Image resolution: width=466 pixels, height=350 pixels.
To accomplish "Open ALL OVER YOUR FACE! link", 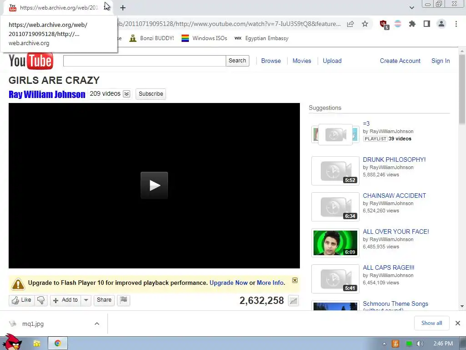I will (396, 232).
